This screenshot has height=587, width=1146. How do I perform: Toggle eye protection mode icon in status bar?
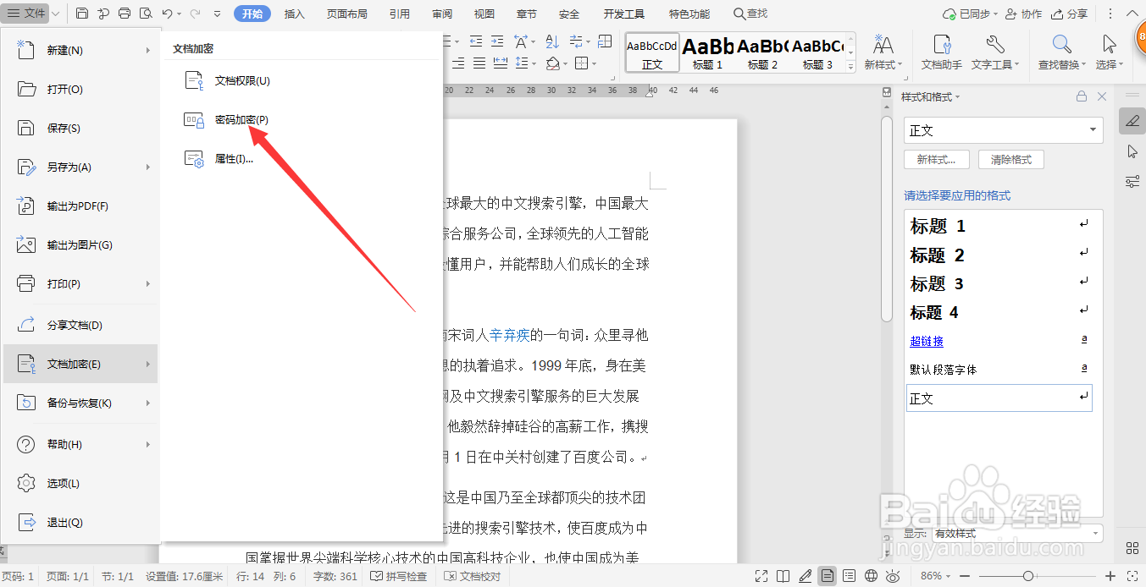pos(892,576)
